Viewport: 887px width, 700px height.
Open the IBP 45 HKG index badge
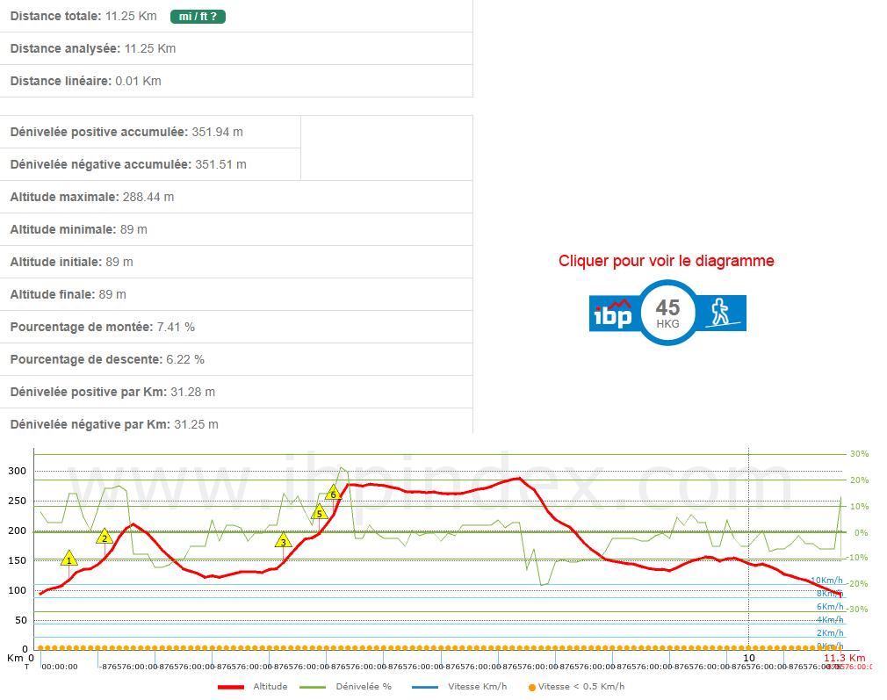(667, 313)
